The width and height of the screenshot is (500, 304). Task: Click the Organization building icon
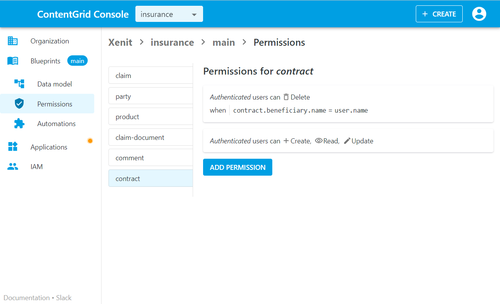[13, 41]
